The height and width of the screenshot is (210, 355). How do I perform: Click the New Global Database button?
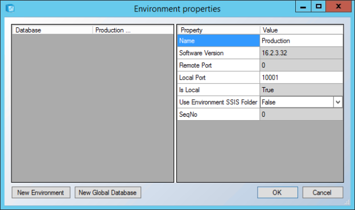pos(108,192)
